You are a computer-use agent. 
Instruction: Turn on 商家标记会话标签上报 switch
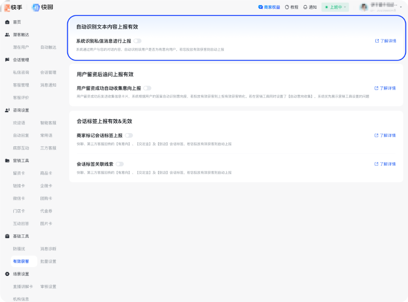[x=129, y=136]
